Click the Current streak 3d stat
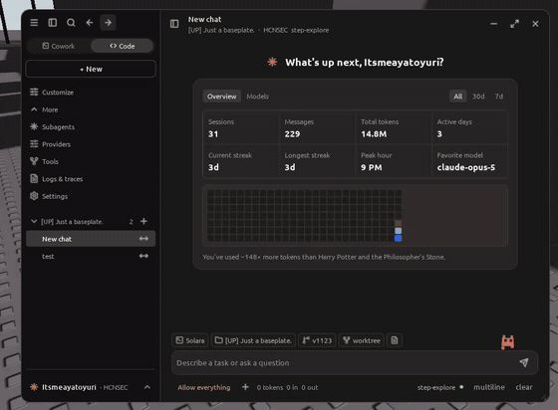The height and width of the screenshot is (410, 558). pos(241,161)
